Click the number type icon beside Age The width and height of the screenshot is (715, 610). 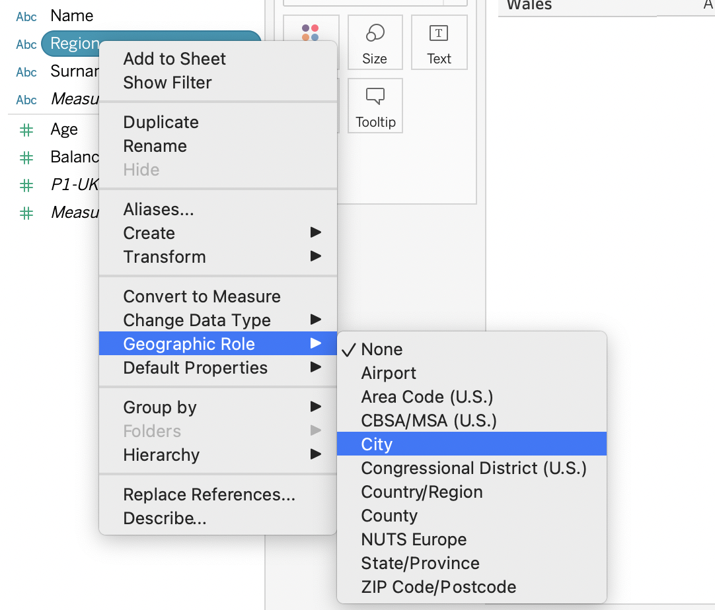pyautogui.click(x=26, y=130)
